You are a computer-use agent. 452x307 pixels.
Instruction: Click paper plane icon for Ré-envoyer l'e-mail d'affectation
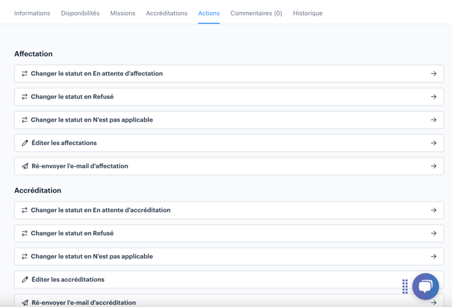tap(25, 166)
